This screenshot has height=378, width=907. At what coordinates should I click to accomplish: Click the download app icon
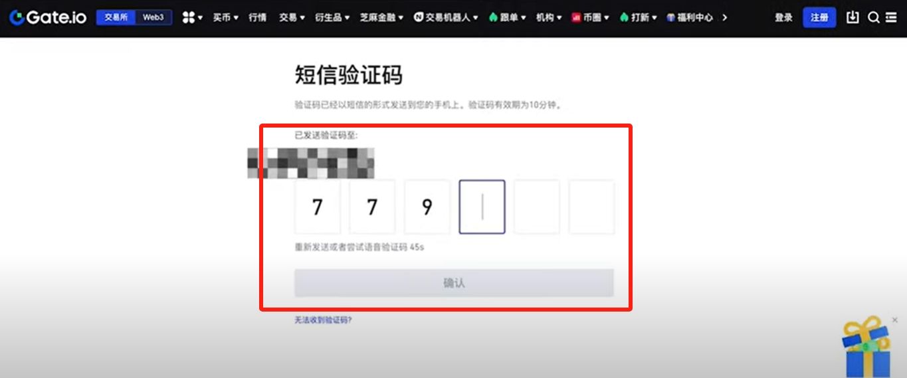(x=853, y=17)
